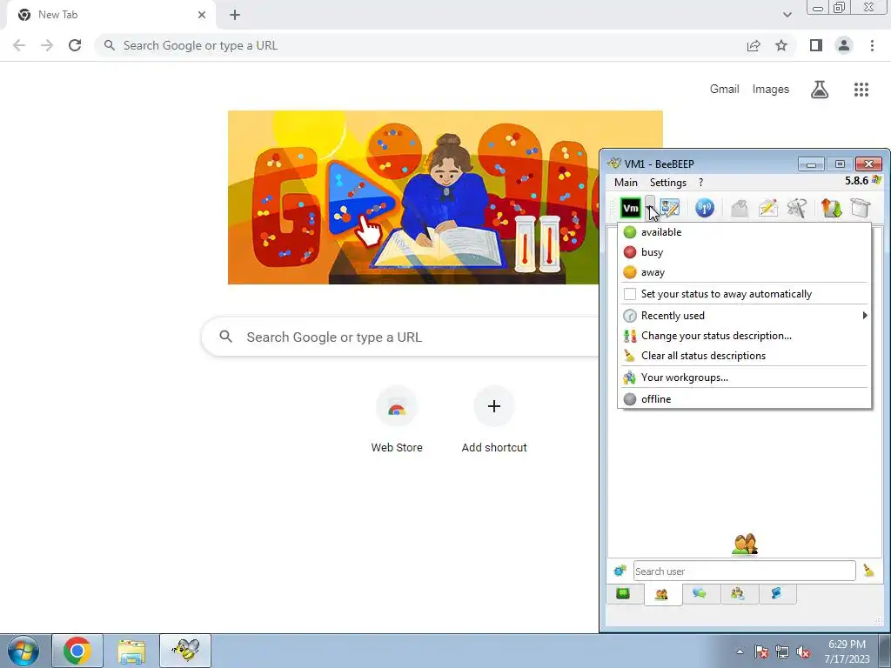
Task: Open the Chrome profile avatar
Action: pyautogui.click(x=844, y=45)
